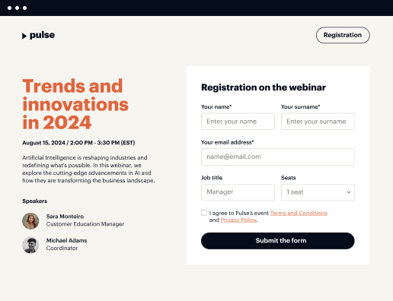Open the Registration button in header
This screenshot has width=393, height=301.
(343, 35)
